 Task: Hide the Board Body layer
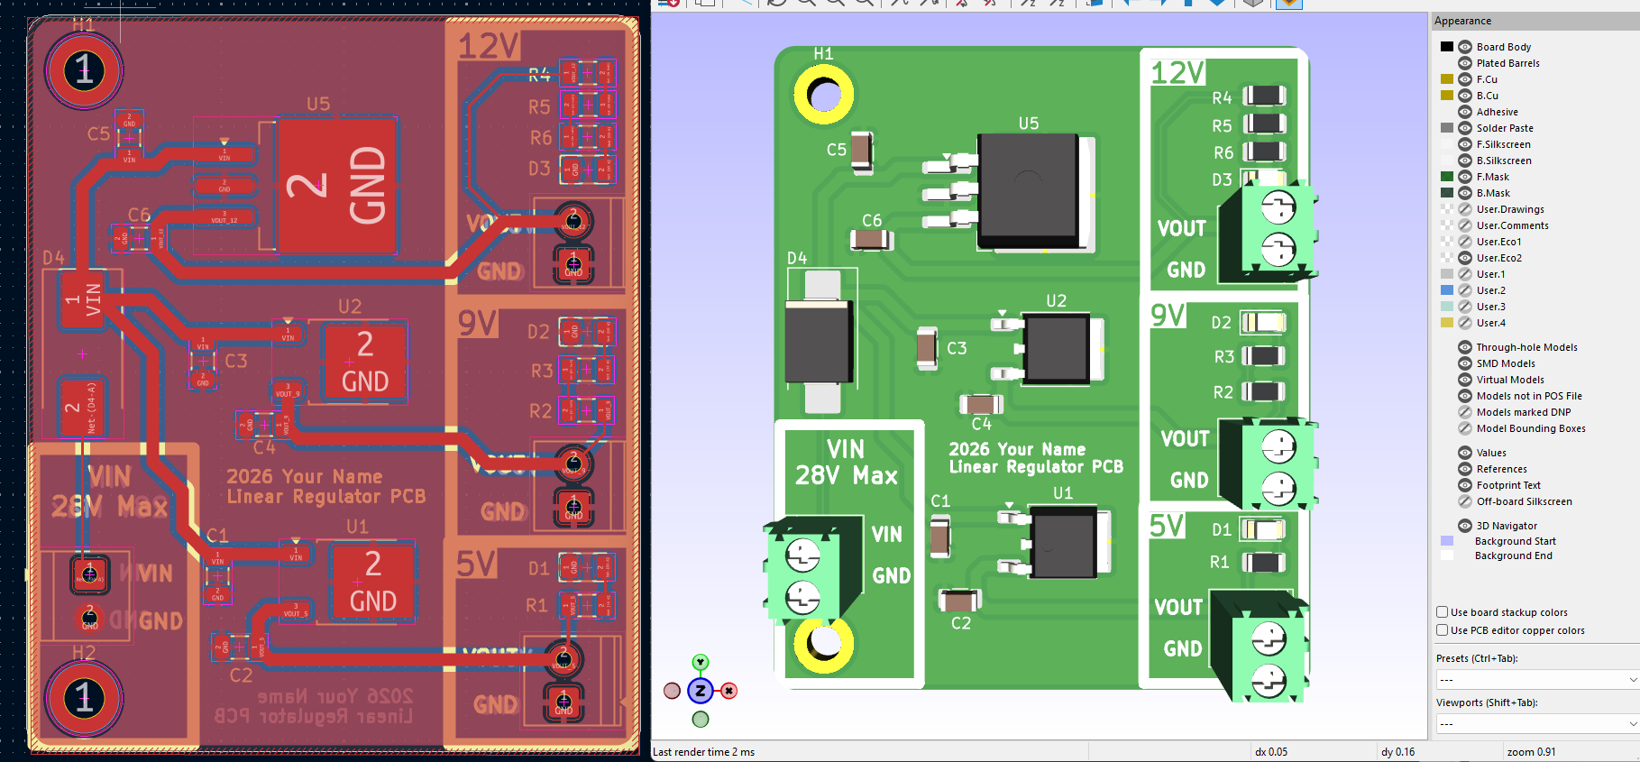coord(1465,47)
